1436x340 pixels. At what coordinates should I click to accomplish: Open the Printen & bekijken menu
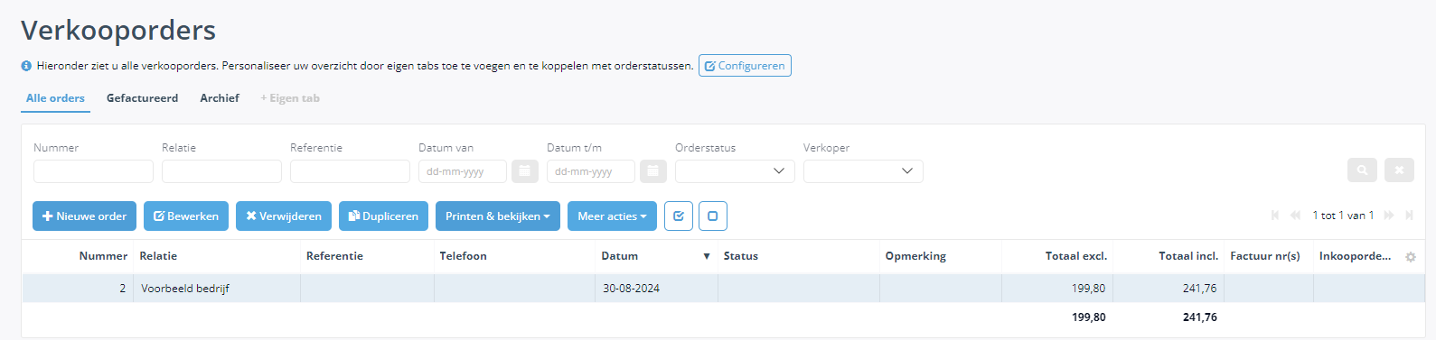498,216
